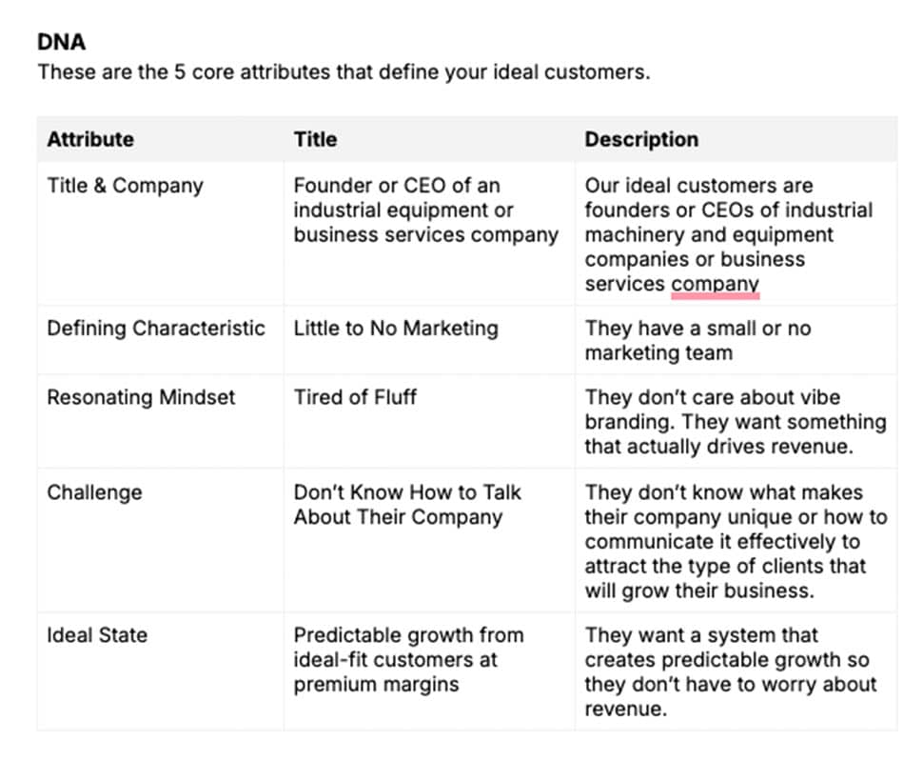This screenshot has height=761, width=923.
Task: Select the 'Resonating Mindset' cell
Action: (141, 397)
